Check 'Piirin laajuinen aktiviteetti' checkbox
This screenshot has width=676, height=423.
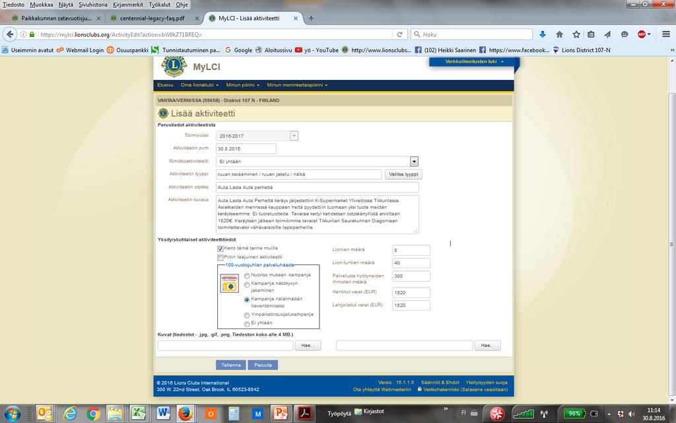220,257
